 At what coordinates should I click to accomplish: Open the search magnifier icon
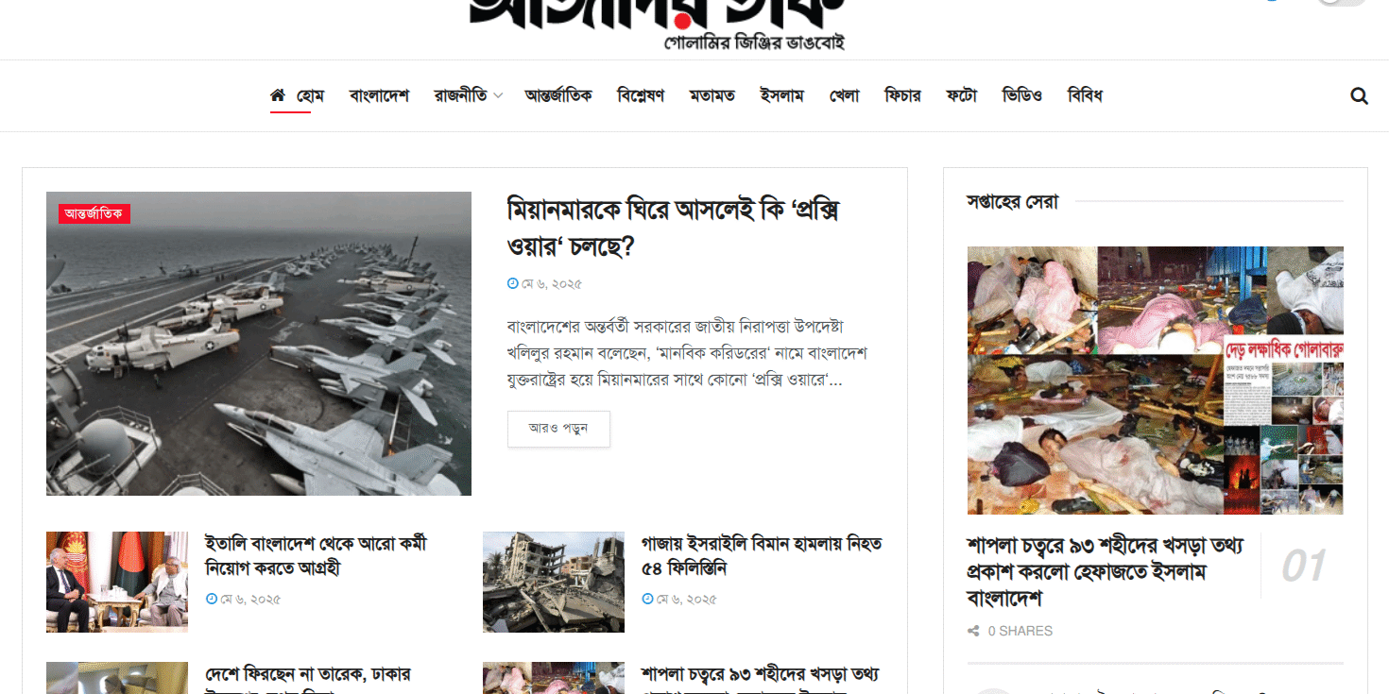pos(1359,95)
